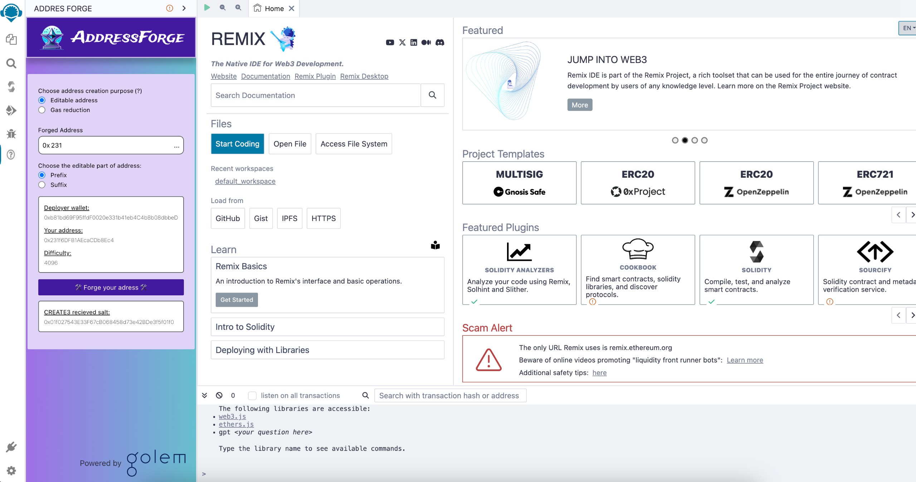Select the Suffix radio option
916x482 pixels.
point(42,185)
